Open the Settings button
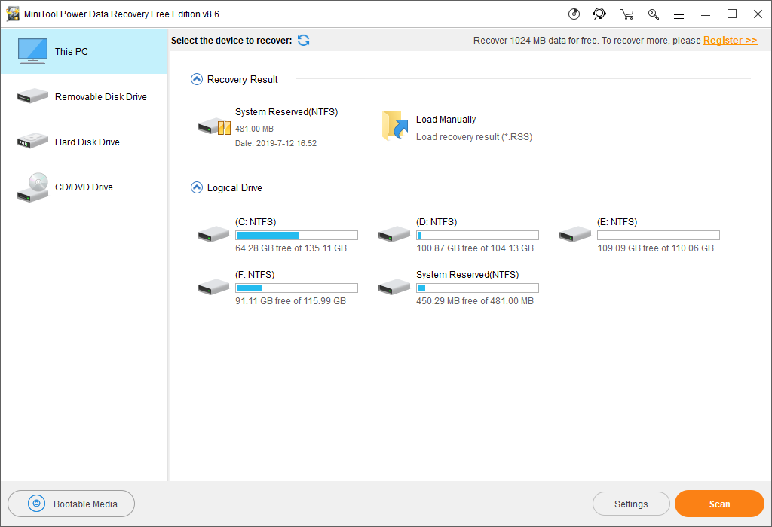The image size is (772, 527). 631,504
